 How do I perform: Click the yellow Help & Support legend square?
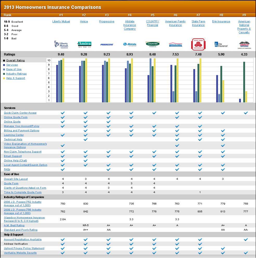coord(4,78)
